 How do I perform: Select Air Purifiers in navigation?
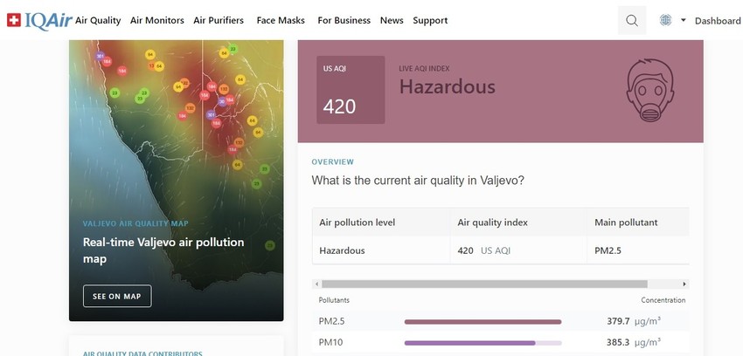click(x=219, y=20)
